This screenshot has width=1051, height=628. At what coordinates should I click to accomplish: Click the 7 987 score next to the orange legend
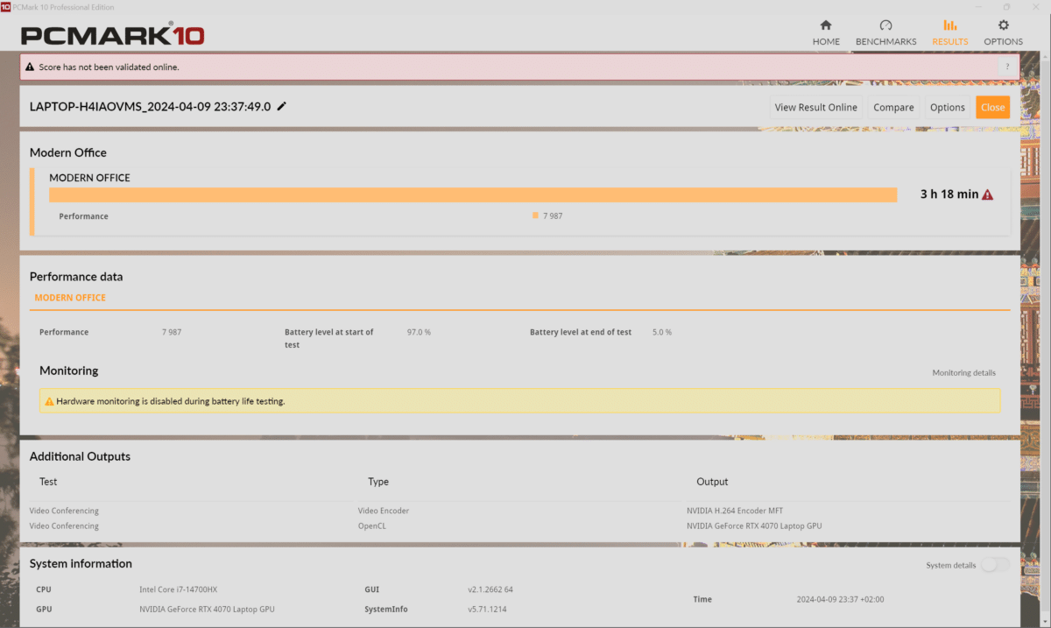pyautogui.click(x=553, y=215)
